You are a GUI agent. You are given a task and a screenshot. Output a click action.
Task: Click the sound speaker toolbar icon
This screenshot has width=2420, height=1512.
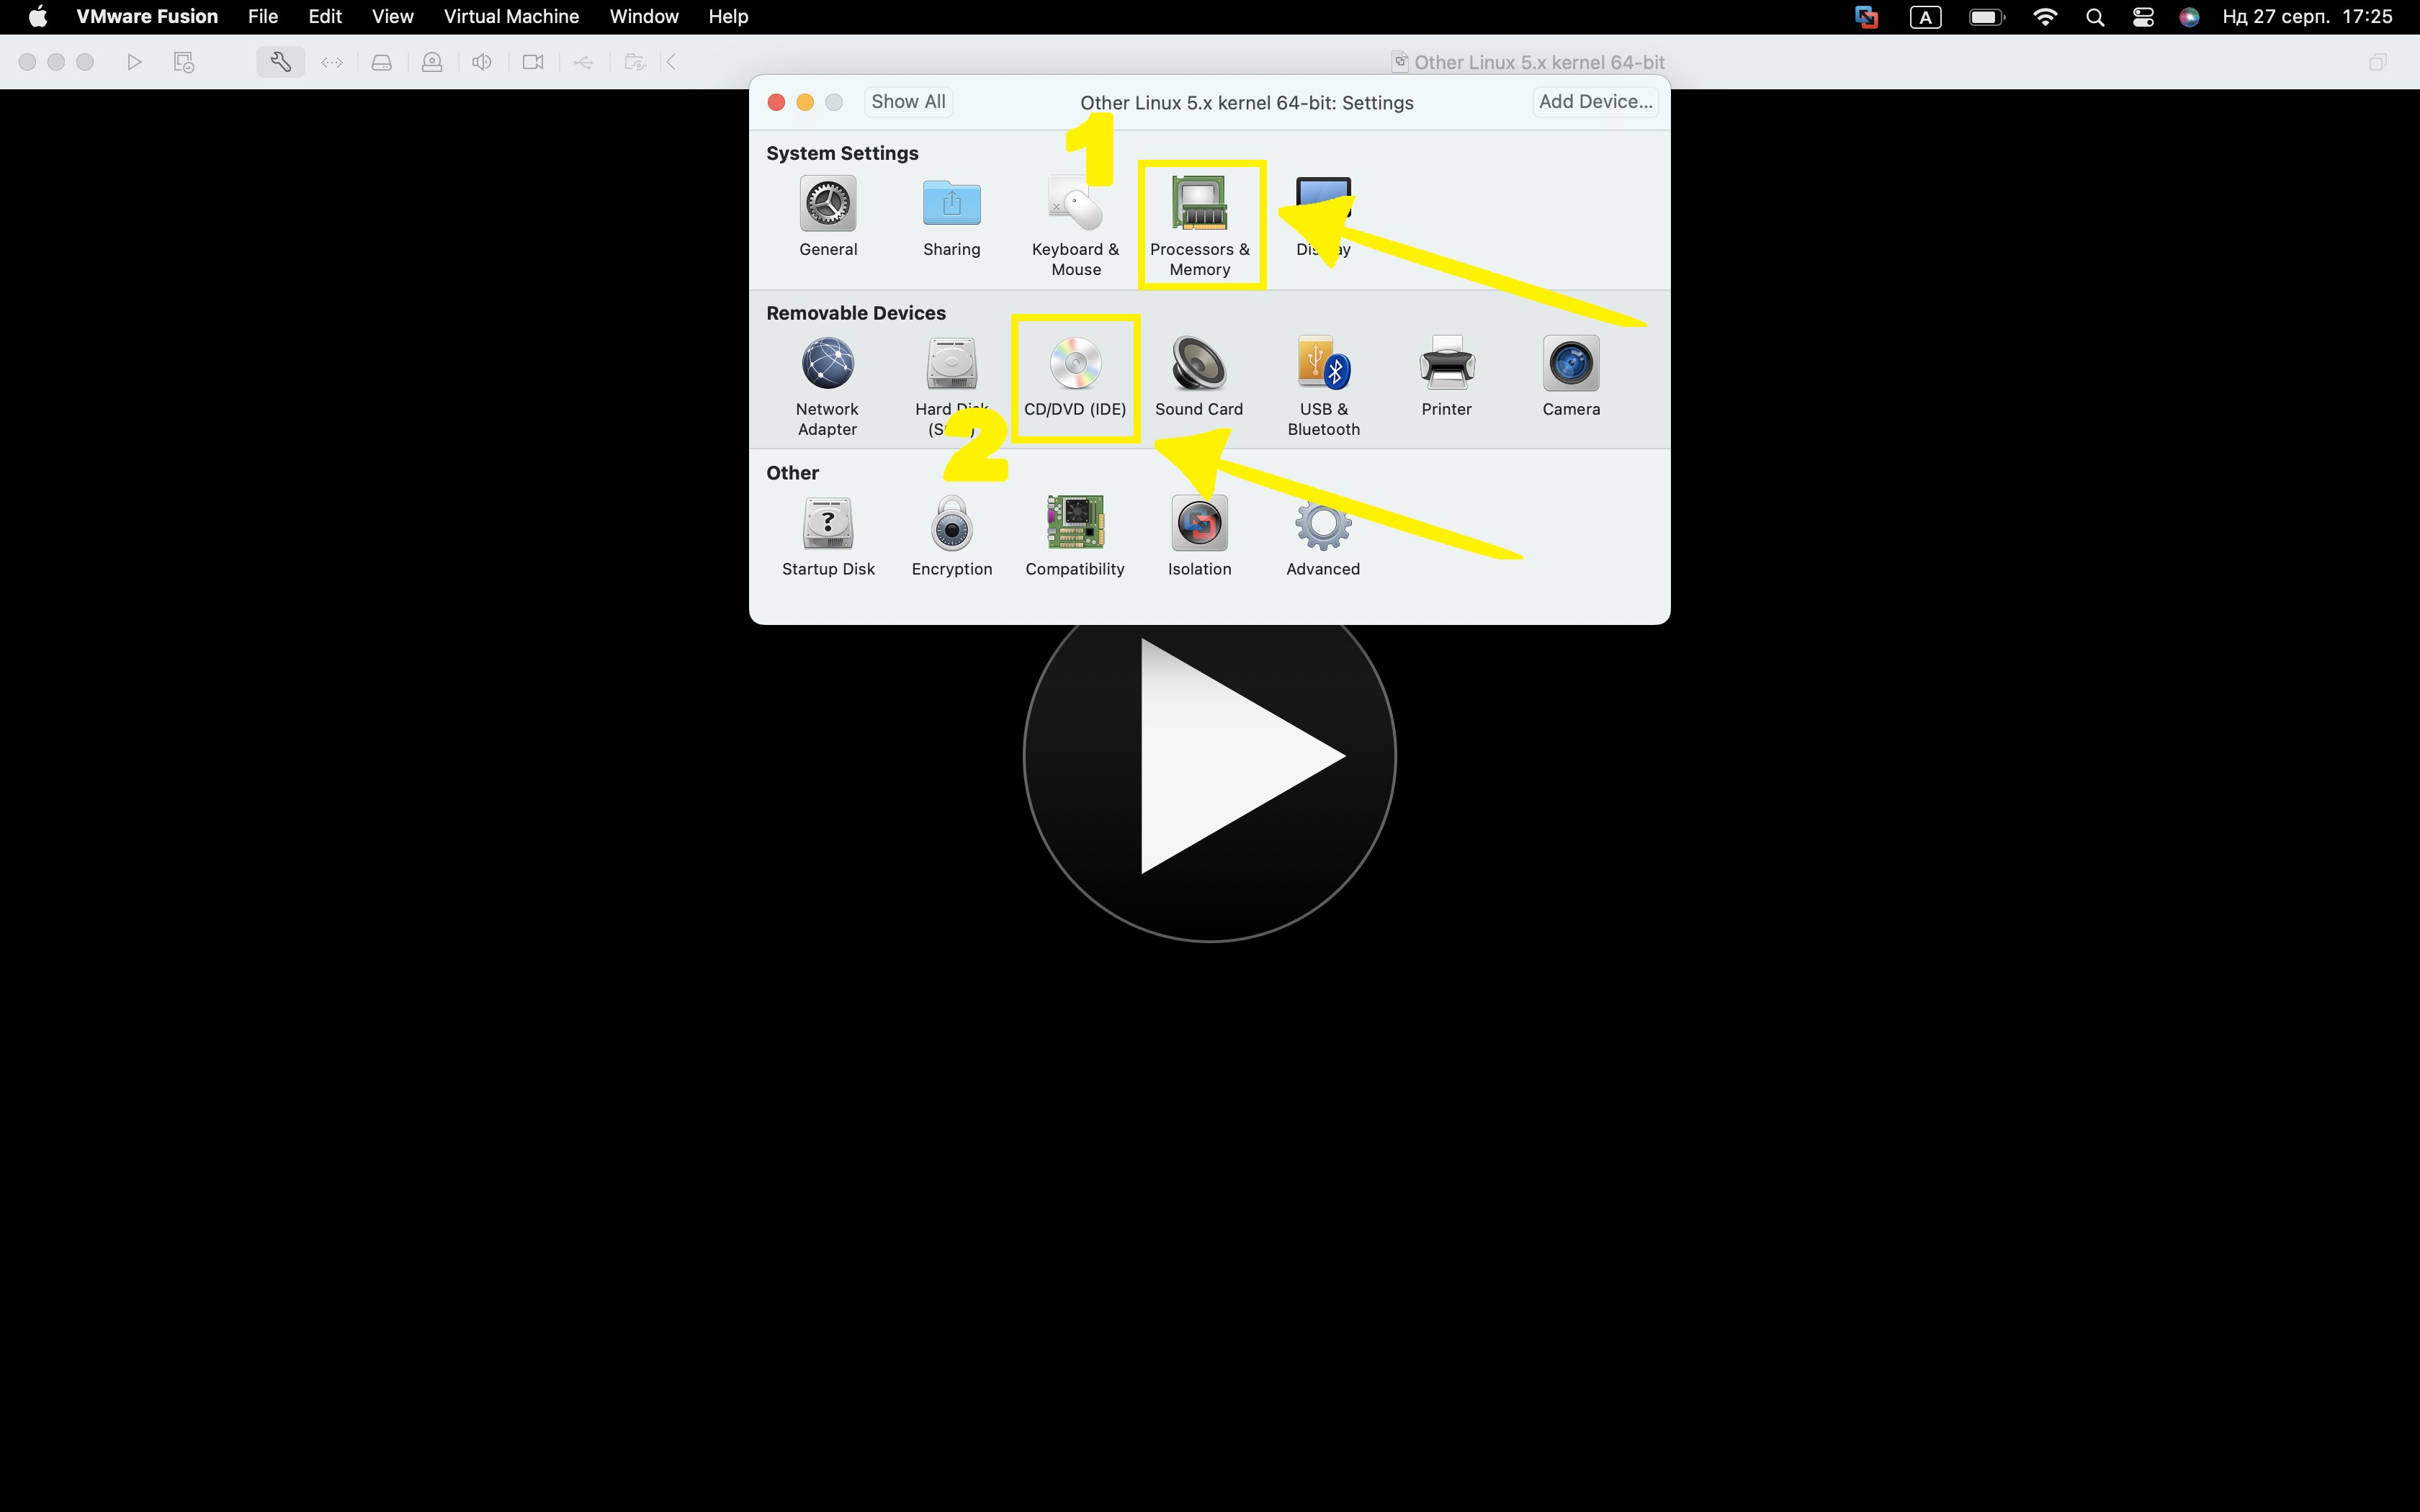coord(482,62)
